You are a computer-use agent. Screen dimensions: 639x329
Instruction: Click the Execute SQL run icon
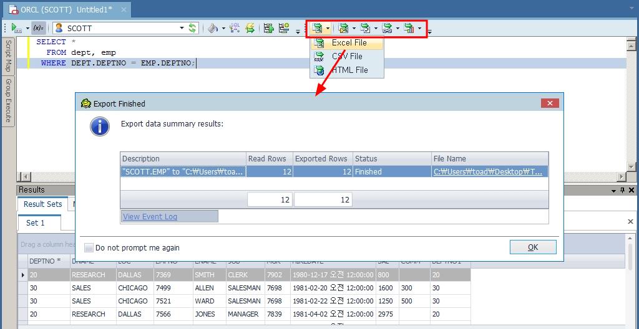(x=15, y=28)
